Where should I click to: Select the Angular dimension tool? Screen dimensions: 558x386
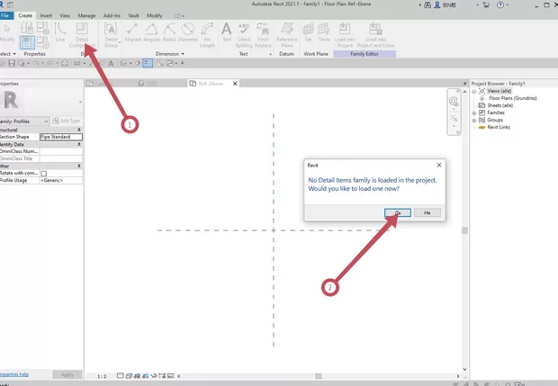[151, 32]
